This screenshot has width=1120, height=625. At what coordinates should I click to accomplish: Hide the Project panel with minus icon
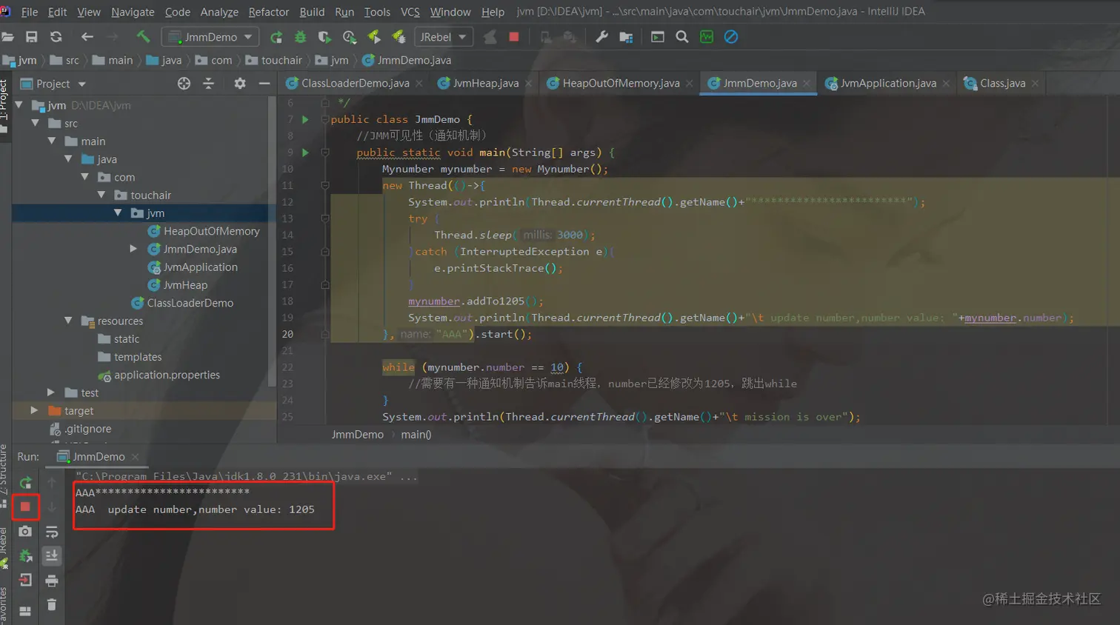pos(264,84)
